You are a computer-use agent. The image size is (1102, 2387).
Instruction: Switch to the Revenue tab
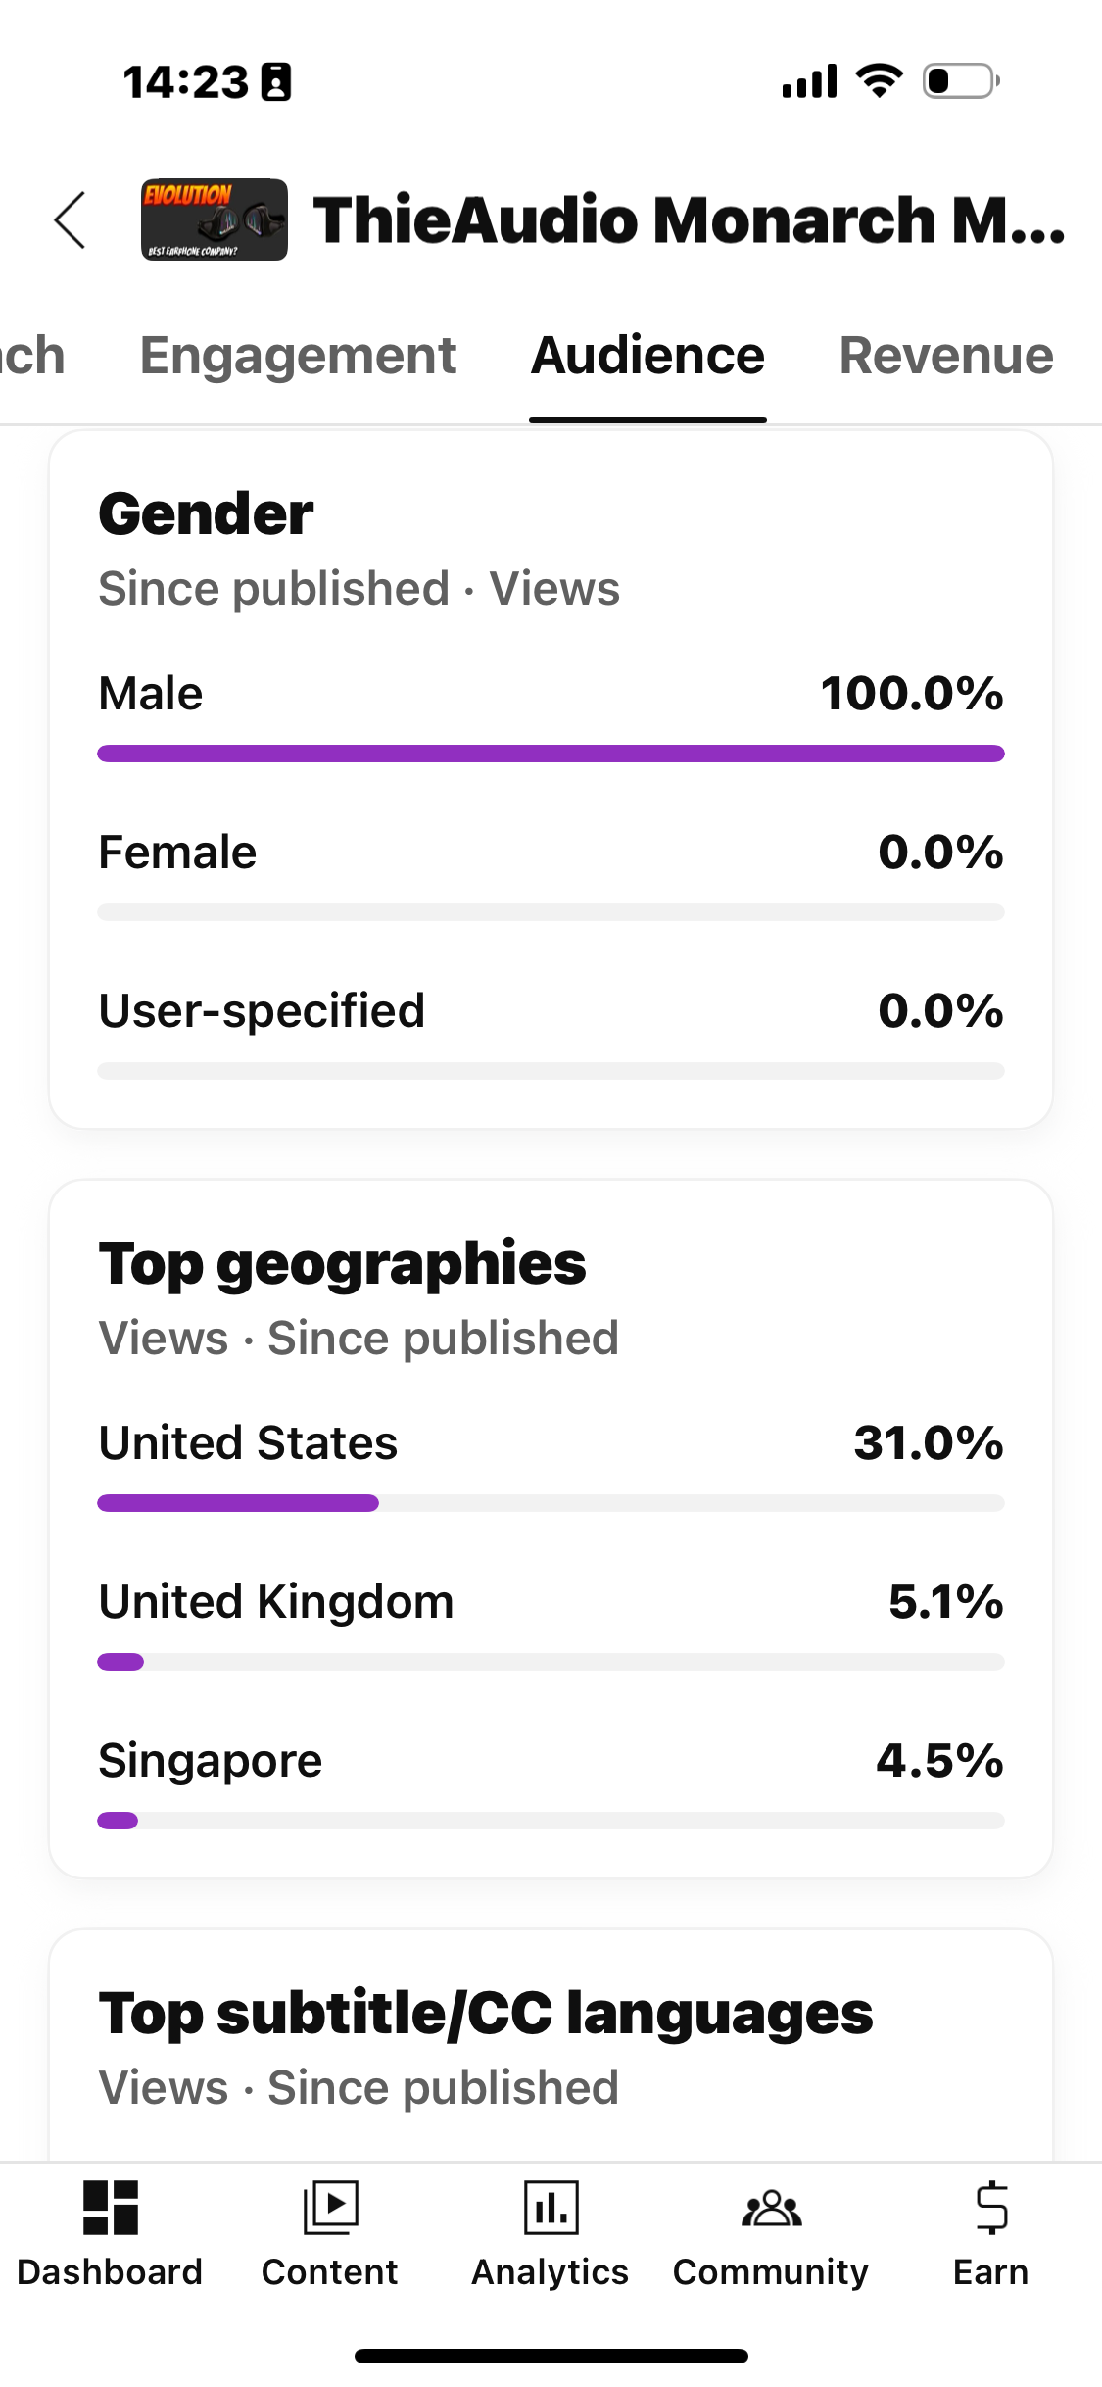click(946, 355)
